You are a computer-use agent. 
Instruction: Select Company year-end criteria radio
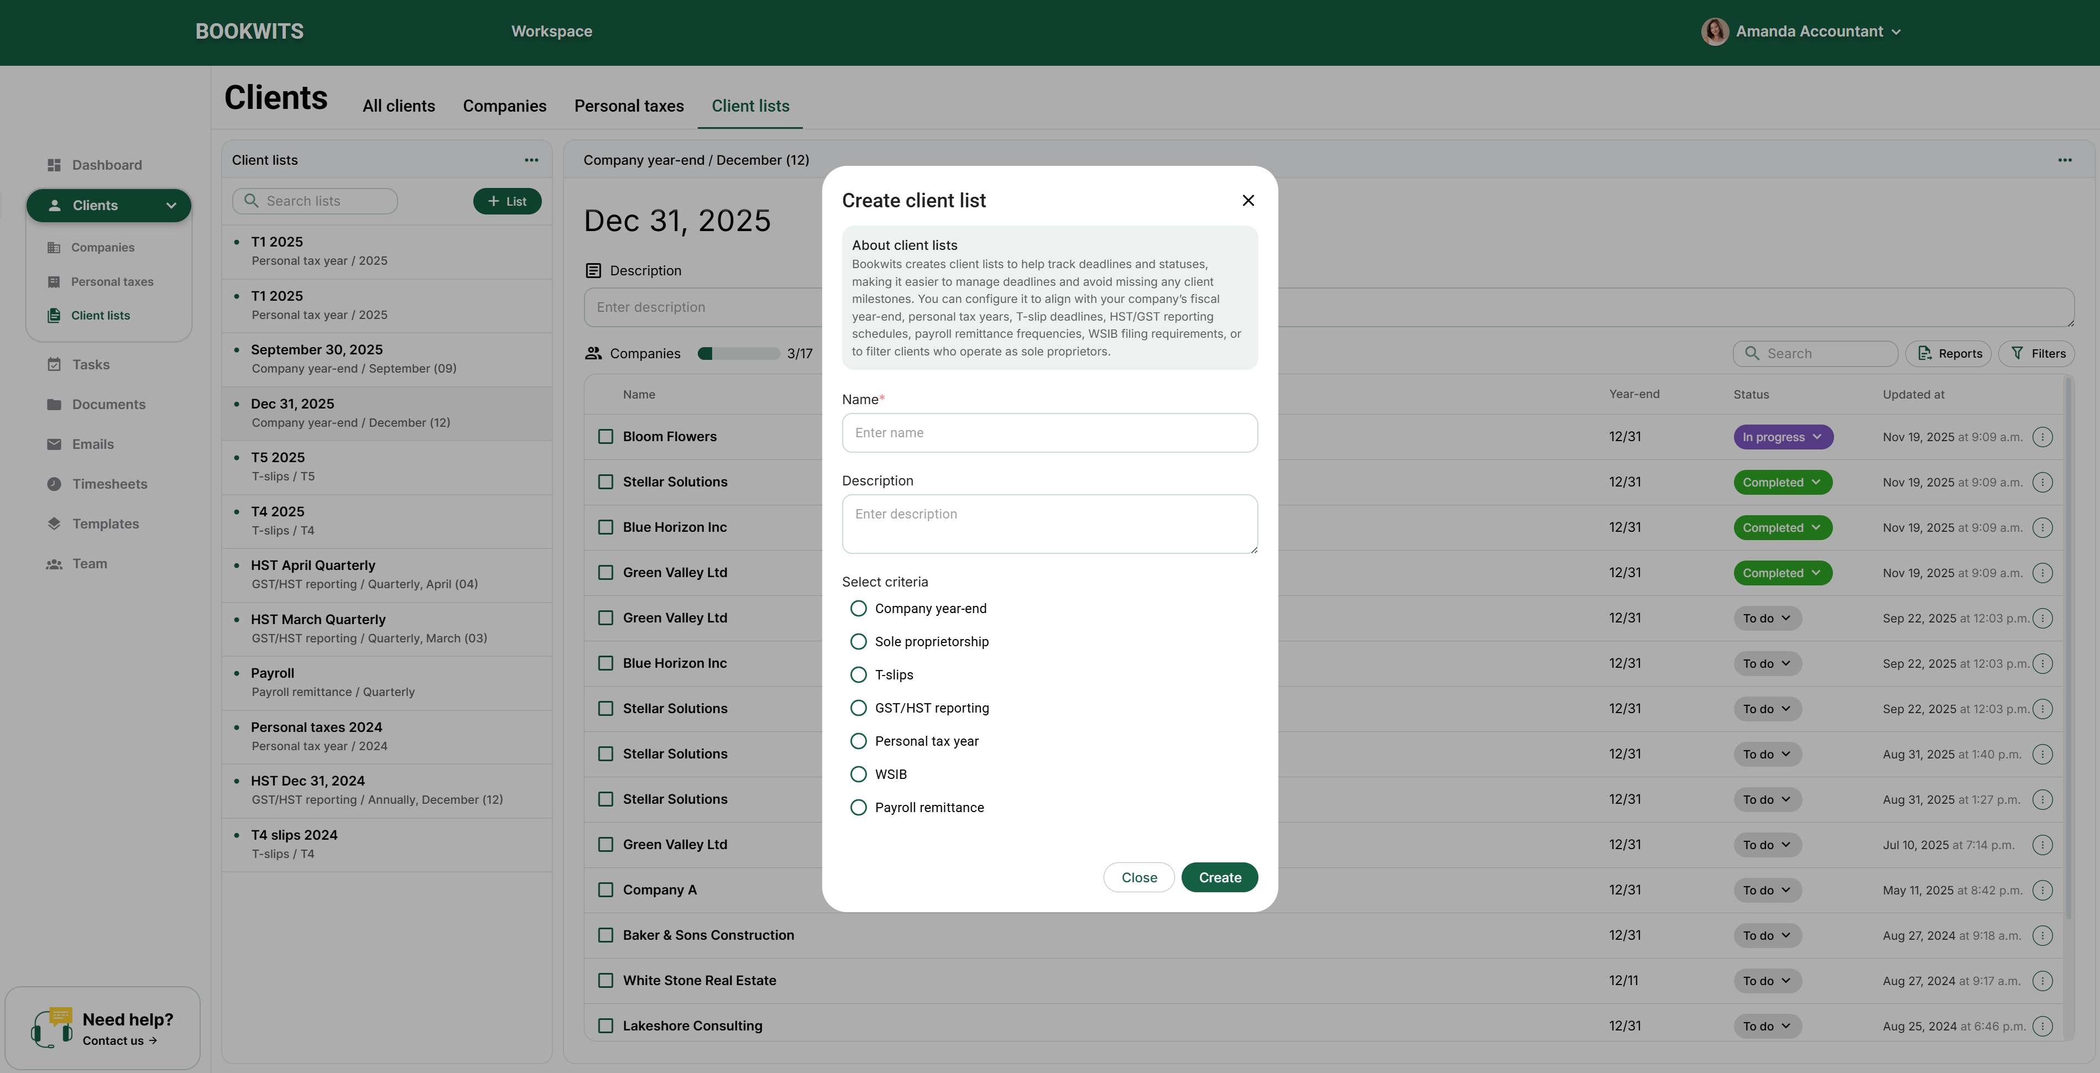[858, 608]
